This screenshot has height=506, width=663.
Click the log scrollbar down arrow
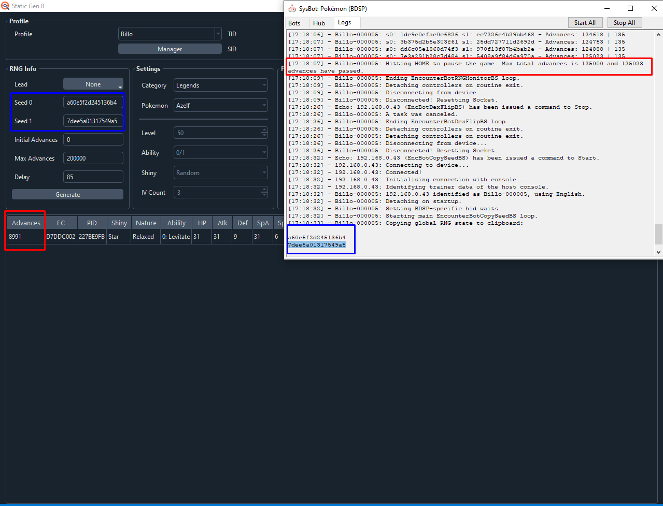658,252
